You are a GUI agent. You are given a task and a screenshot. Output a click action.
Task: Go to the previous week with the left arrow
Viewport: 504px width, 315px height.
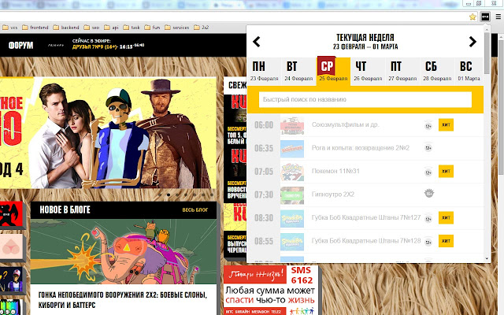pos(256,42)
